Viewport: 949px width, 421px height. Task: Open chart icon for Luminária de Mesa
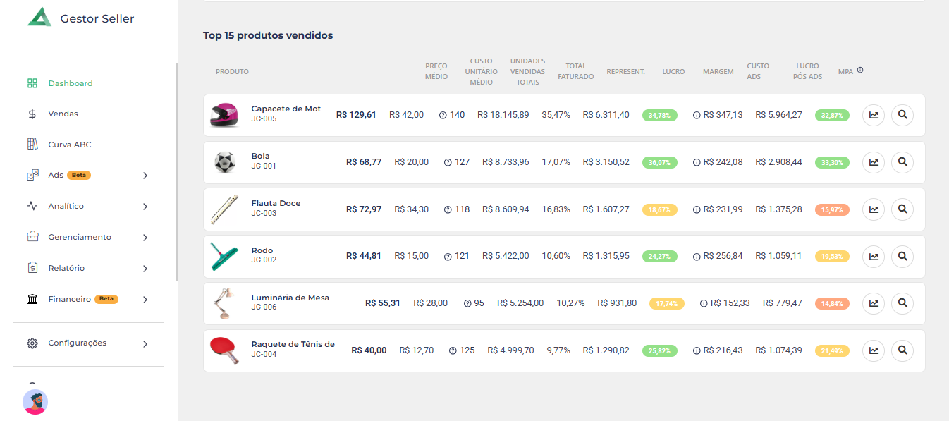(x=874, y=303)
